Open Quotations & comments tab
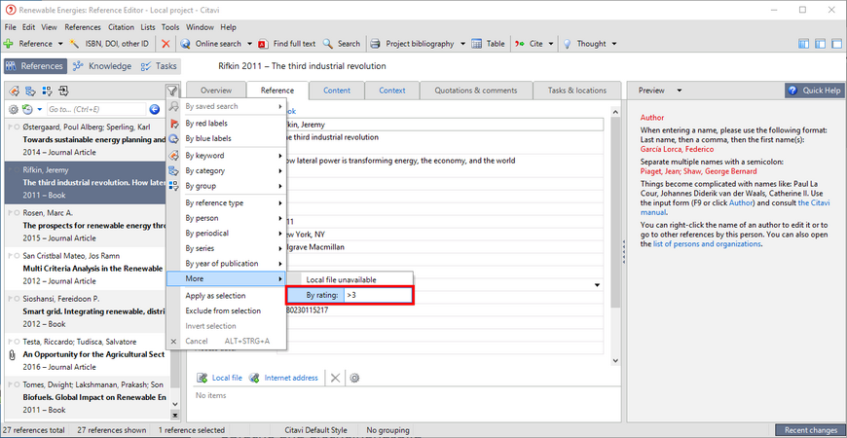This screenshot has height=438, width=847. 476,91
